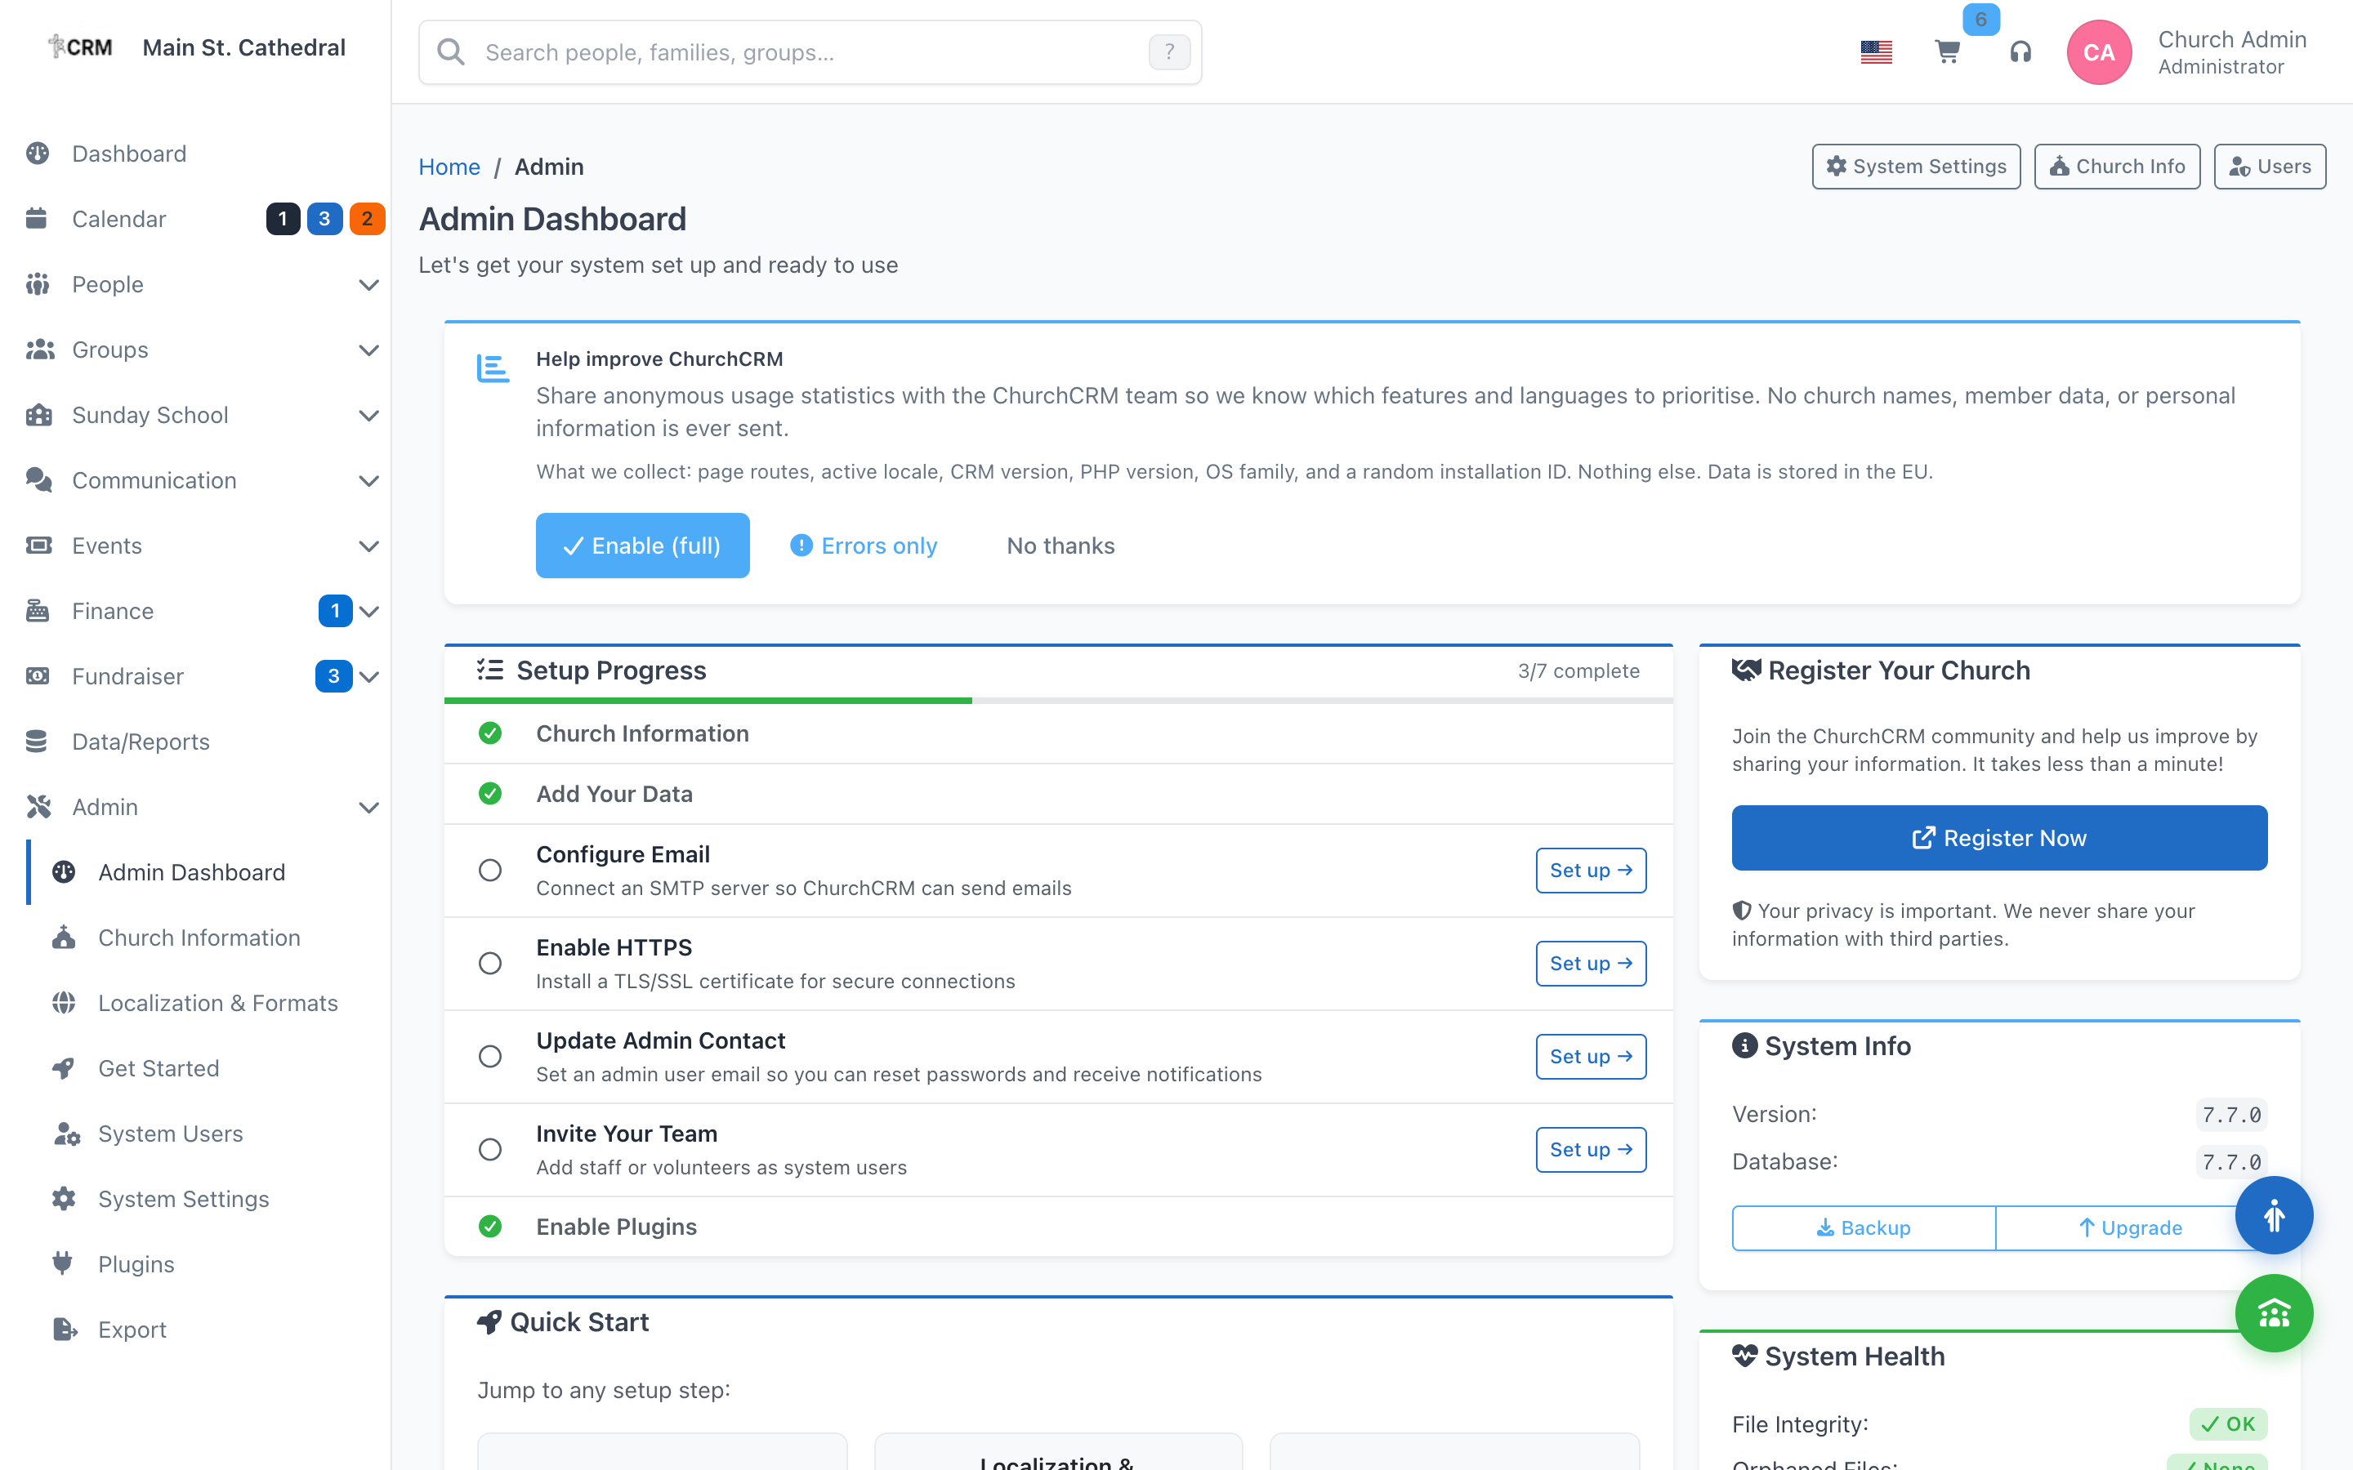Click the Calendar icon in sidebar
This screenshot has height=1470, width=2353.
(x=37, y=219)
